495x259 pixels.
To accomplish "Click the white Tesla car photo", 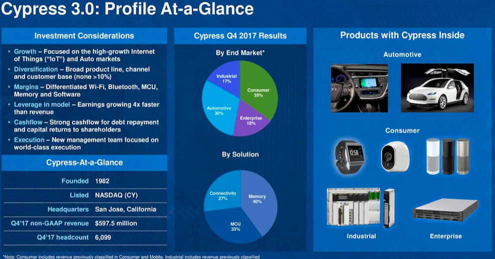I will (x=437, y=88).
